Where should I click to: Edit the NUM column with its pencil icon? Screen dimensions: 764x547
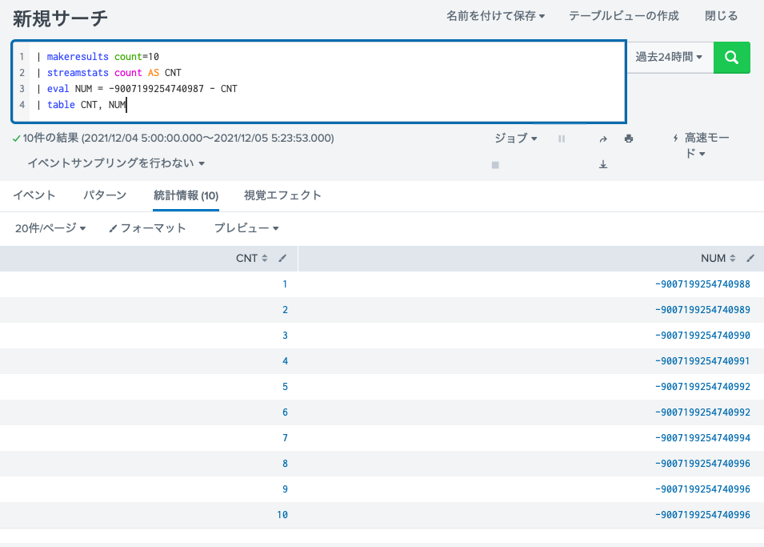coord(749,258)
